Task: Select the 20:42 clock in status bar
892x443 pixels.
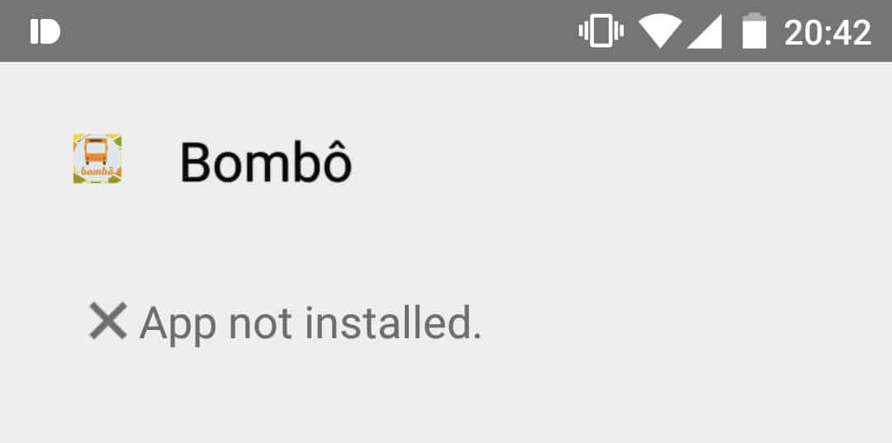Action: (828, 33)
